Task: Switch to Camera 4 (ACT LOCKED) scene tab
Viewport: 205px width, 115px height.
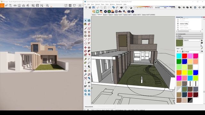Action: 148,15
